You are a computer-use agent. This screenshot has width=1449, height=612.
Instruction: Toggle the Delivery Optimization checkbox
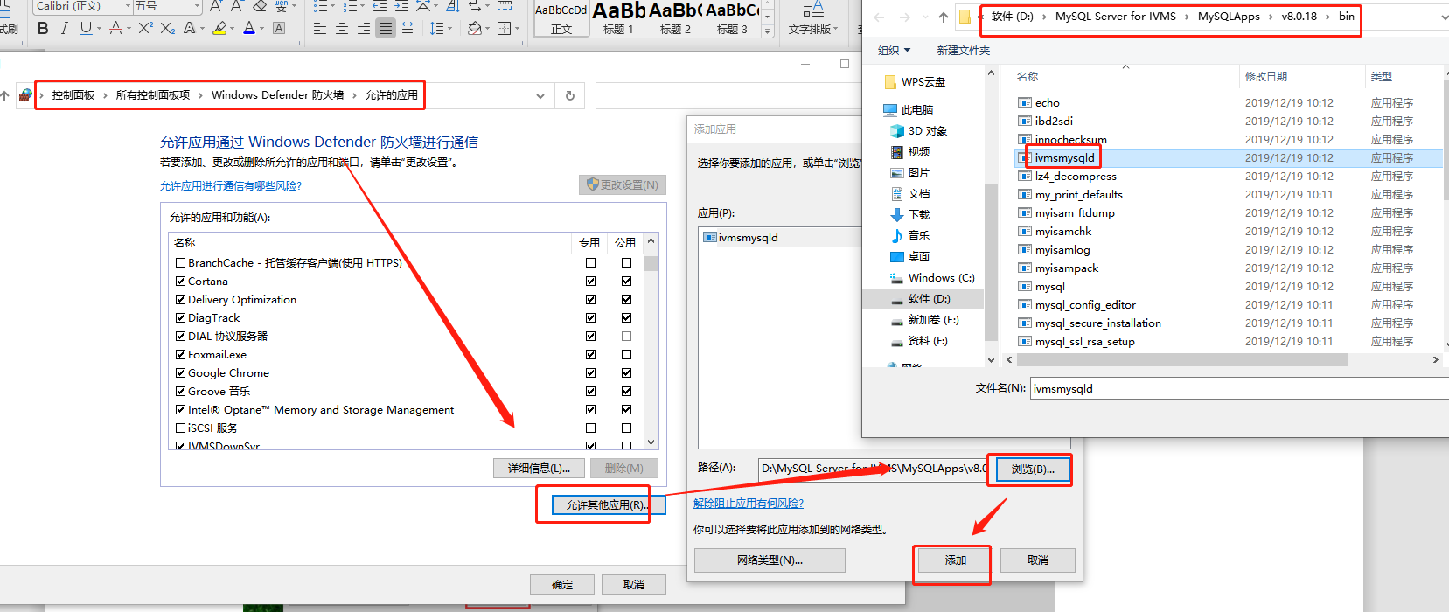click(x=180, y=300)
